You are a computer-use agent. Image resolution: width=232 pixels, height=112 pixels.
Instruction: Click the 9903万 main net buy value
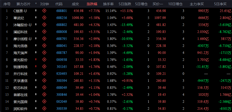tap(203, 11)
